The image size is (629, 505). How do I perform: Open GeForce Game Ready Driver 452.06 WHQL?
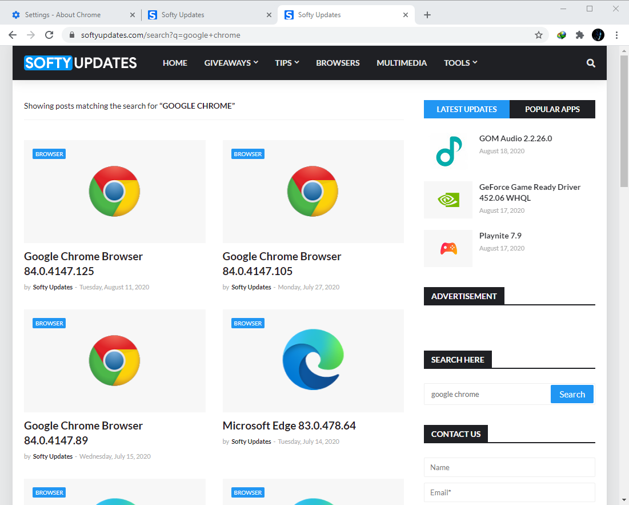pyautogui.click(x=530, y=192)
